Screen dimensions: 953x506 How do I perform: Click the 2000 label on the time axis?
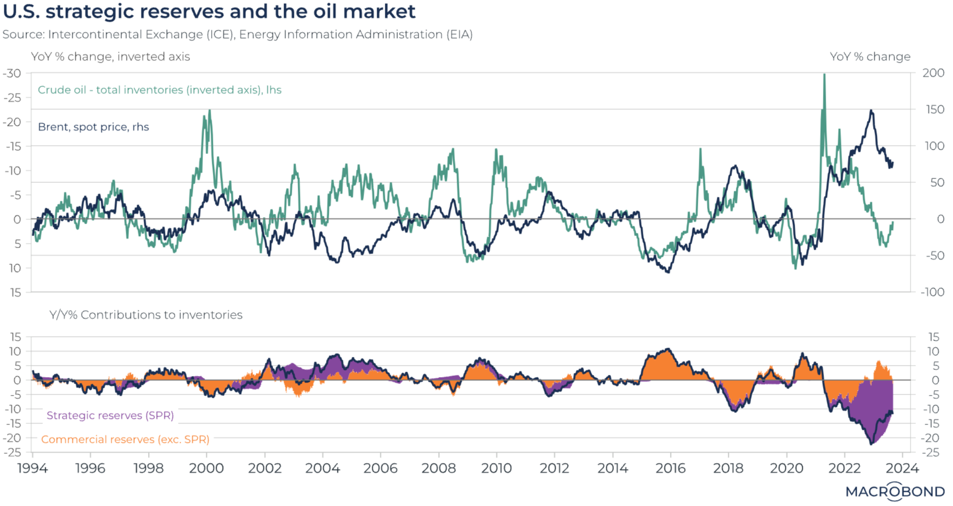(x=206, y=468)
